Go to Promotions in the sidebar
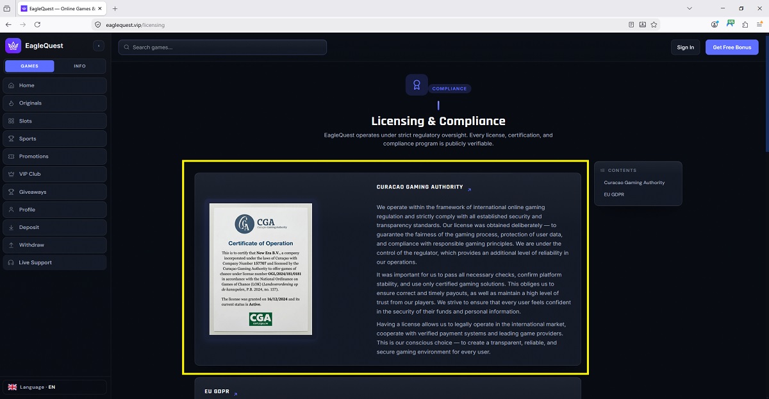Viewport: 769px width, 399px height. click(x=54, y=156)
